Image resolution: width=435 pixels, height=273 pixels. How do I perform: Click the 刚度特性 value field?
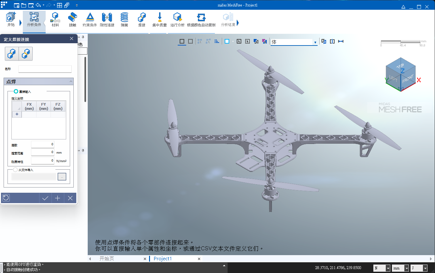(43, 161)
